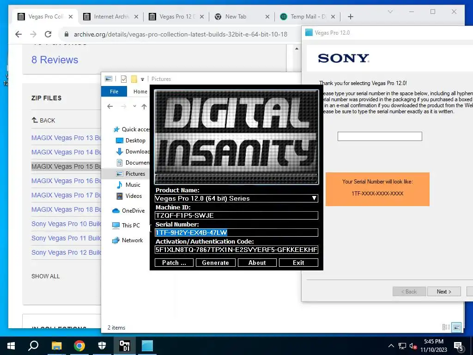Click the Activation/Authentication Code field

click(x=236, y=250)
